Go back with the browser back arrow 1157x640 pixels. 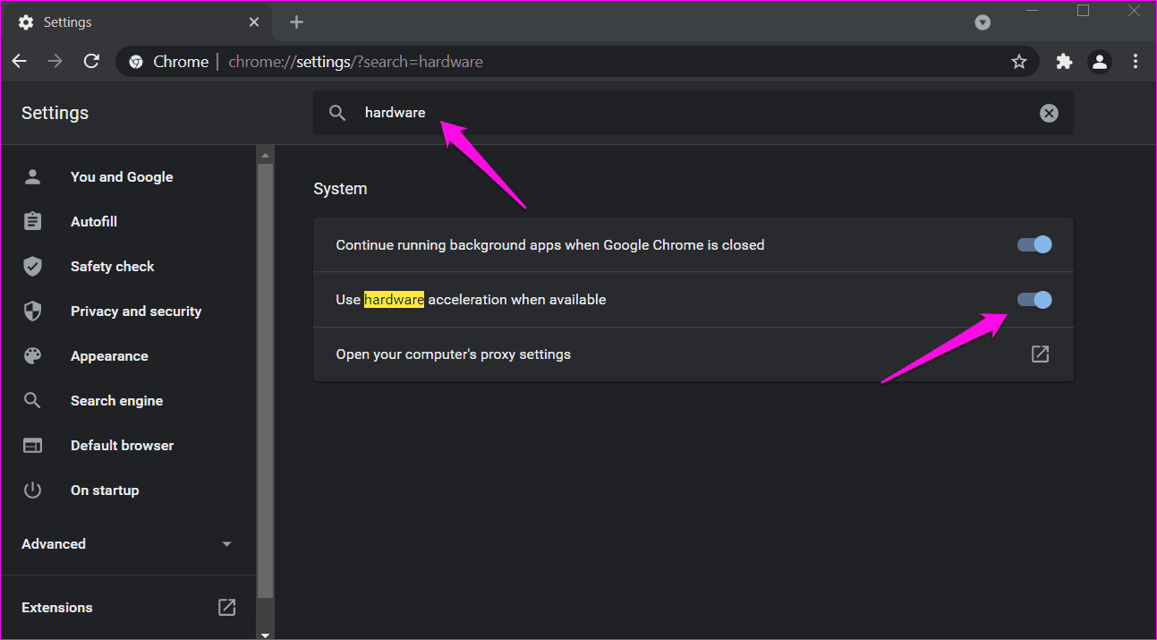coord(20,61)
